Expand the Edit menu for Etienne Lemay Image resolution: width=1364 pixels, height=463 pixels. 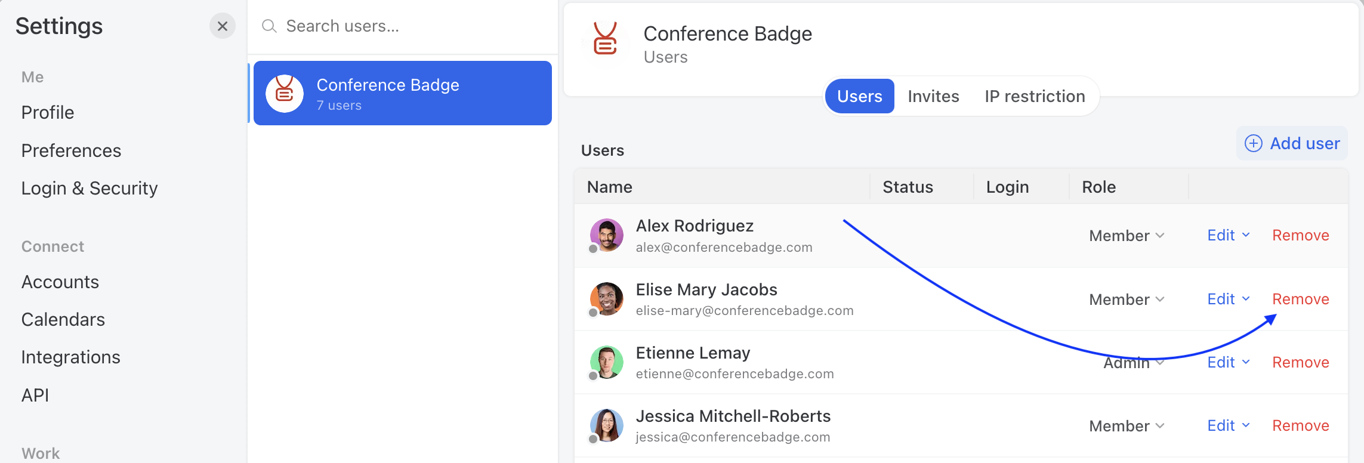coord(1229,362)
